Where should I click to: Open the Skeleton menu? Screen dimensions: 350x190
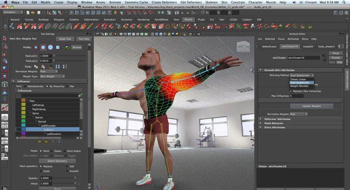(x=211, y=2)
